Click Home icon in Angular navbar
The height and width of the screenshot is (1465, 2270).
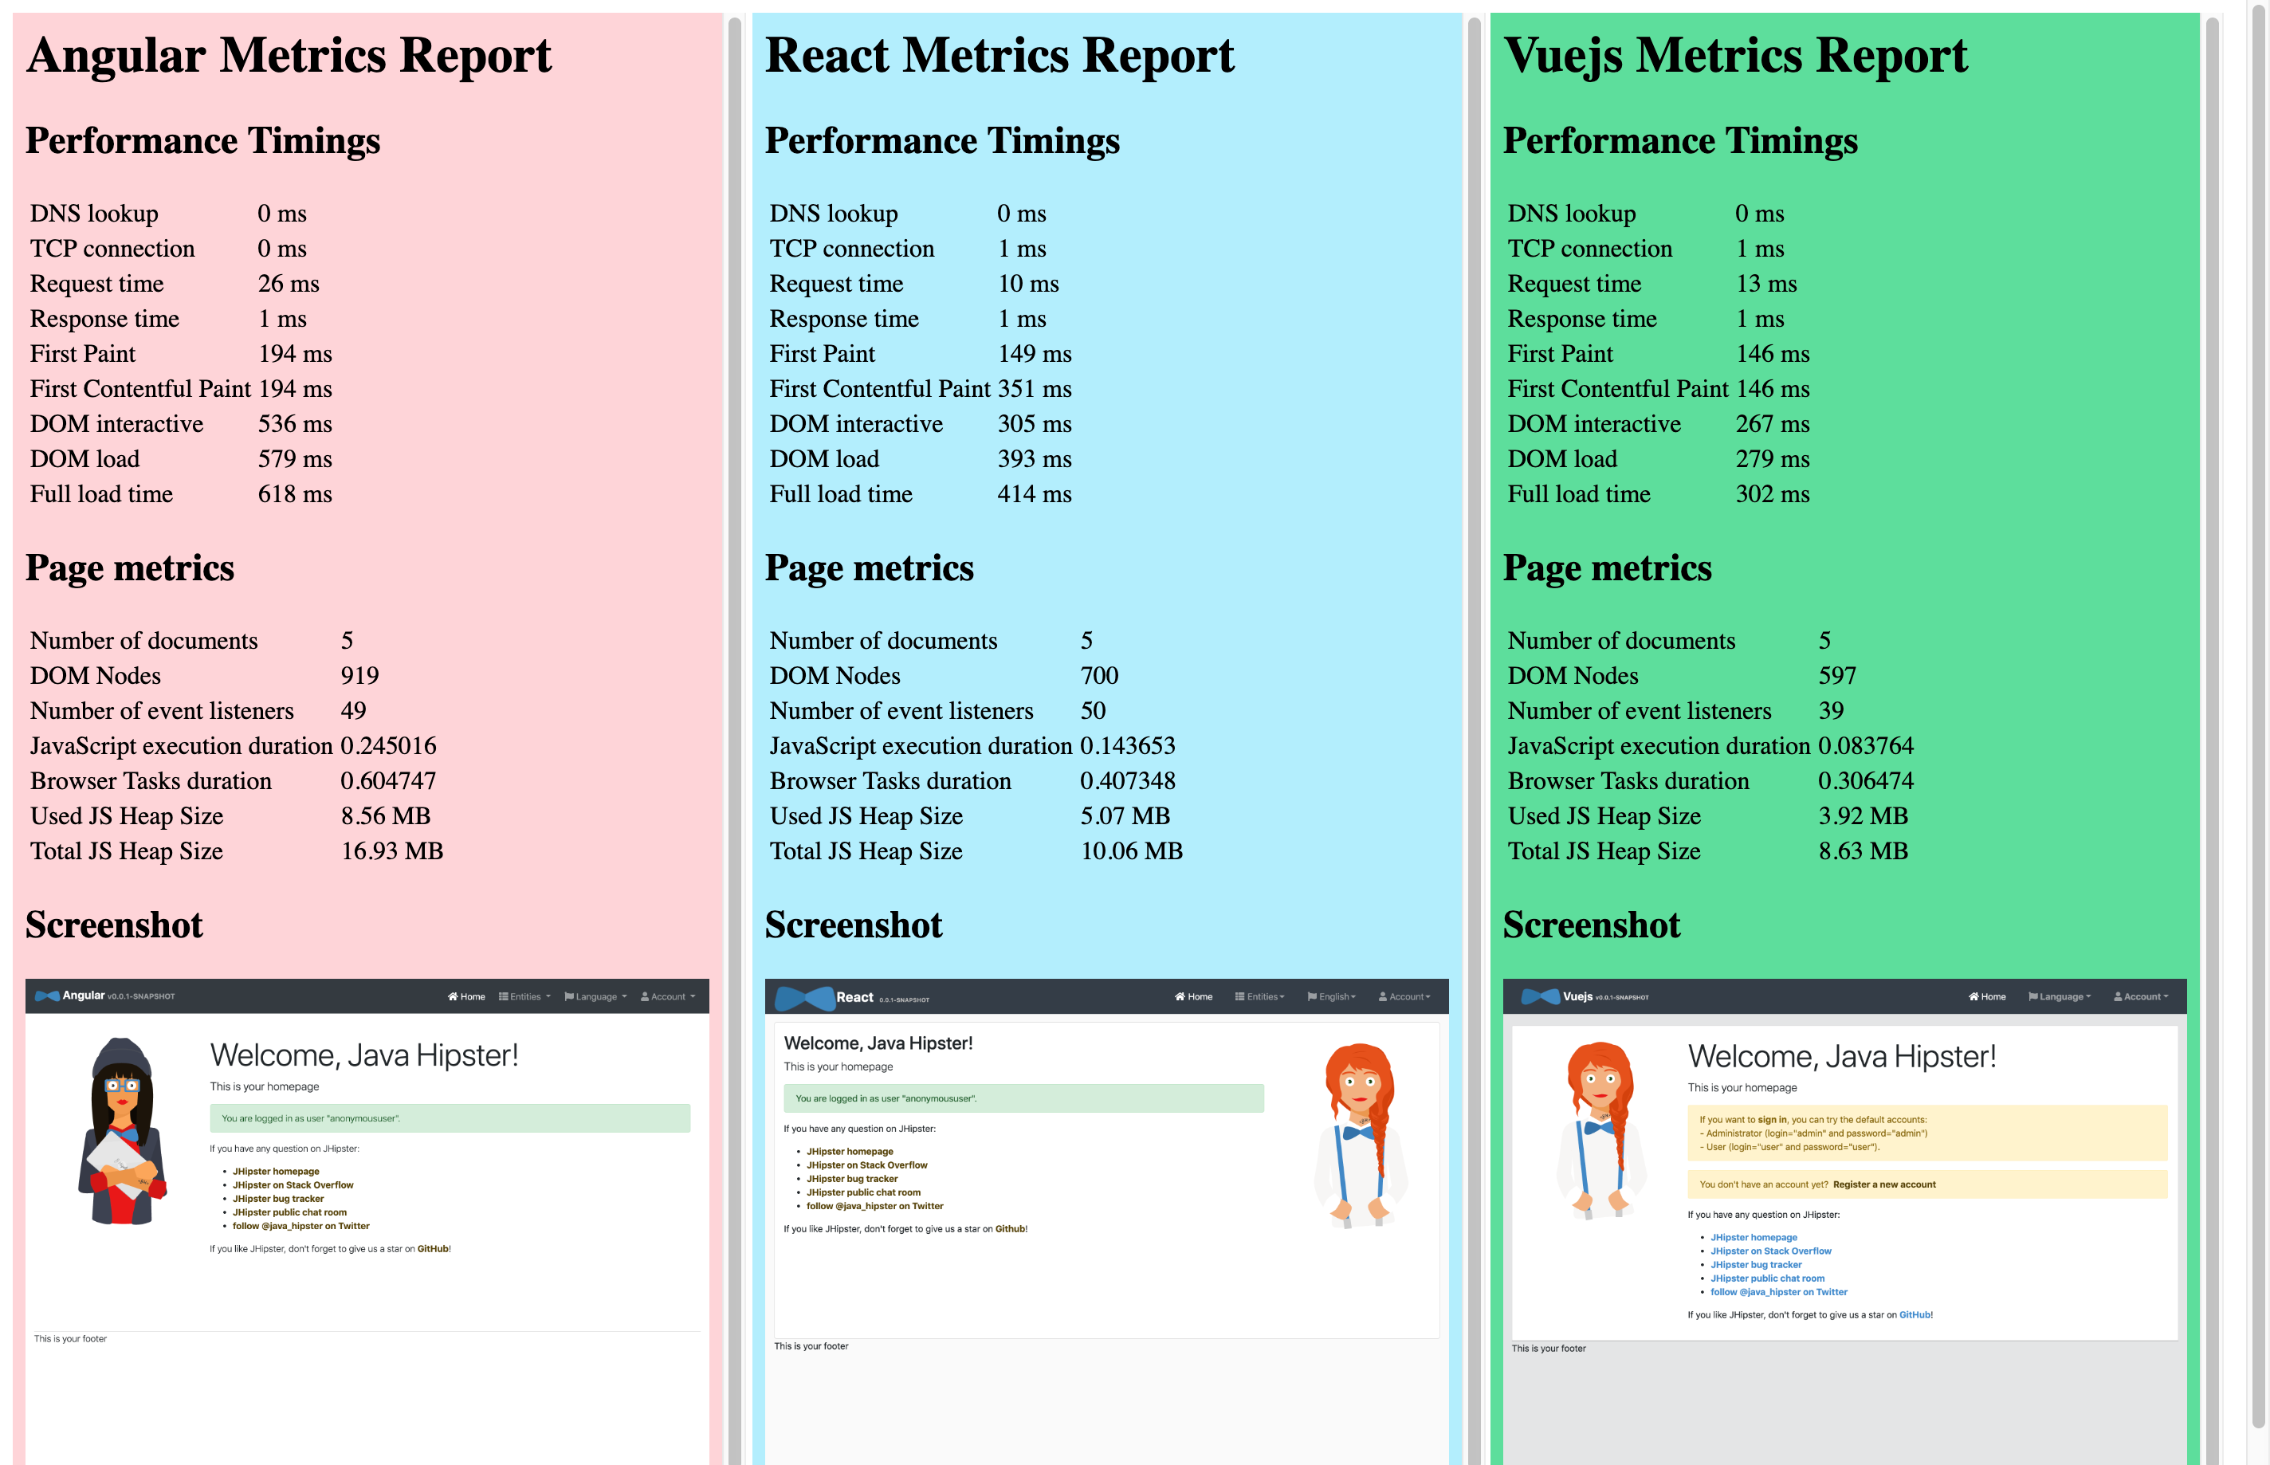453,997
